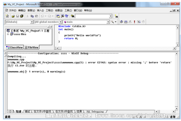Click the Save All icon
Image resolution: width=181 pixels, height=121 pixels.
coord(22,16)
